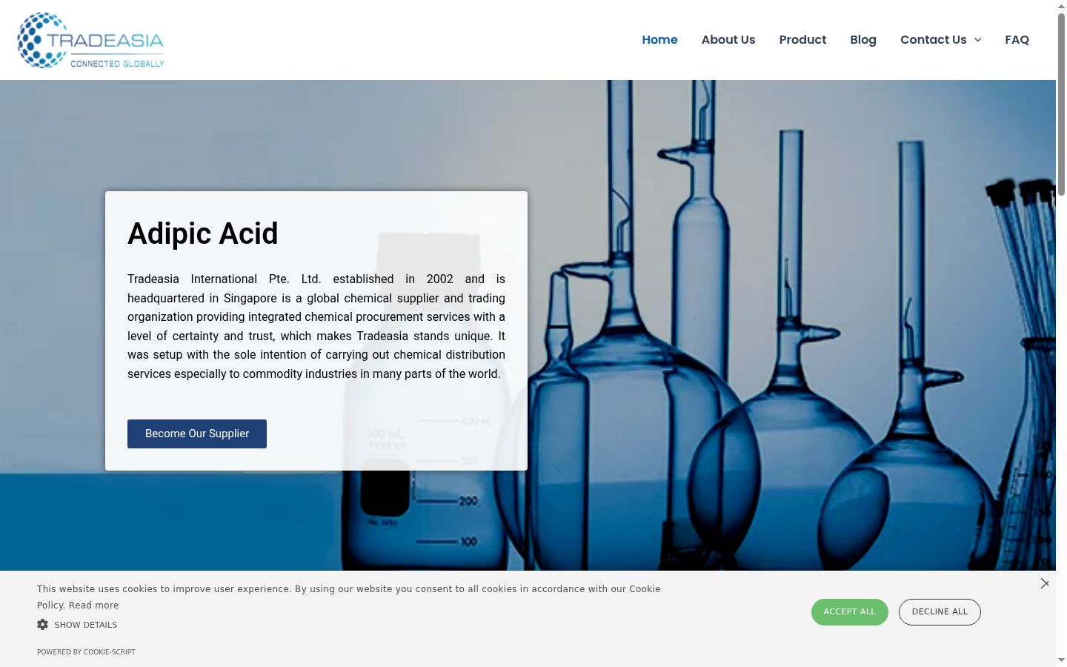Open the Contact Us menu
Screen dimensions: 1067x667
[933, 40]
